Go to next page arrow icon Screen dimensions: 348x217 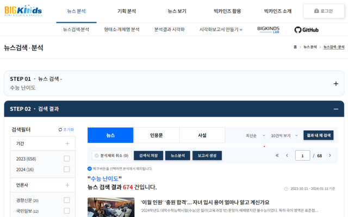coord(330,156)
